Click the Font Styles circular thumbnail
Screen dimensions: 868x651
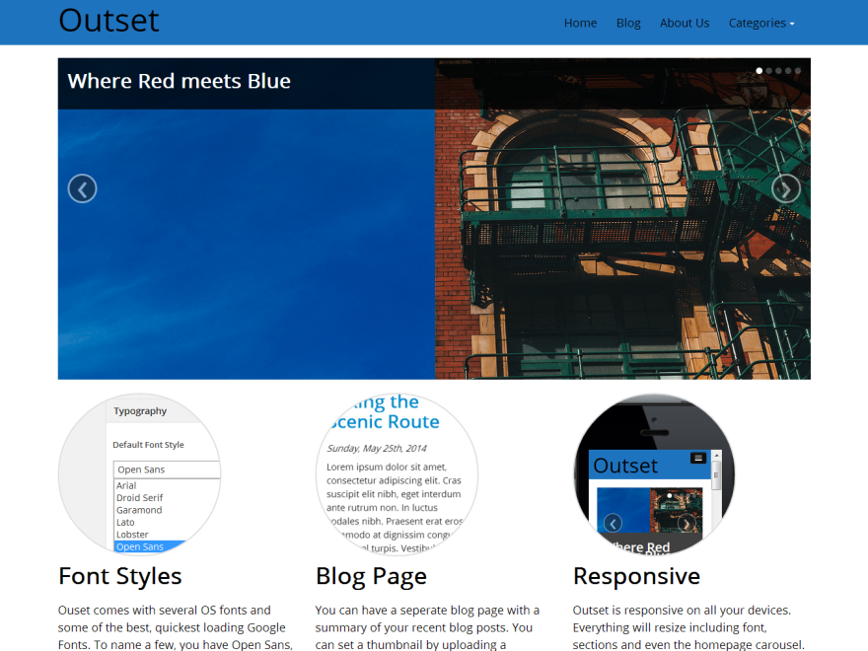pos(139,474)
